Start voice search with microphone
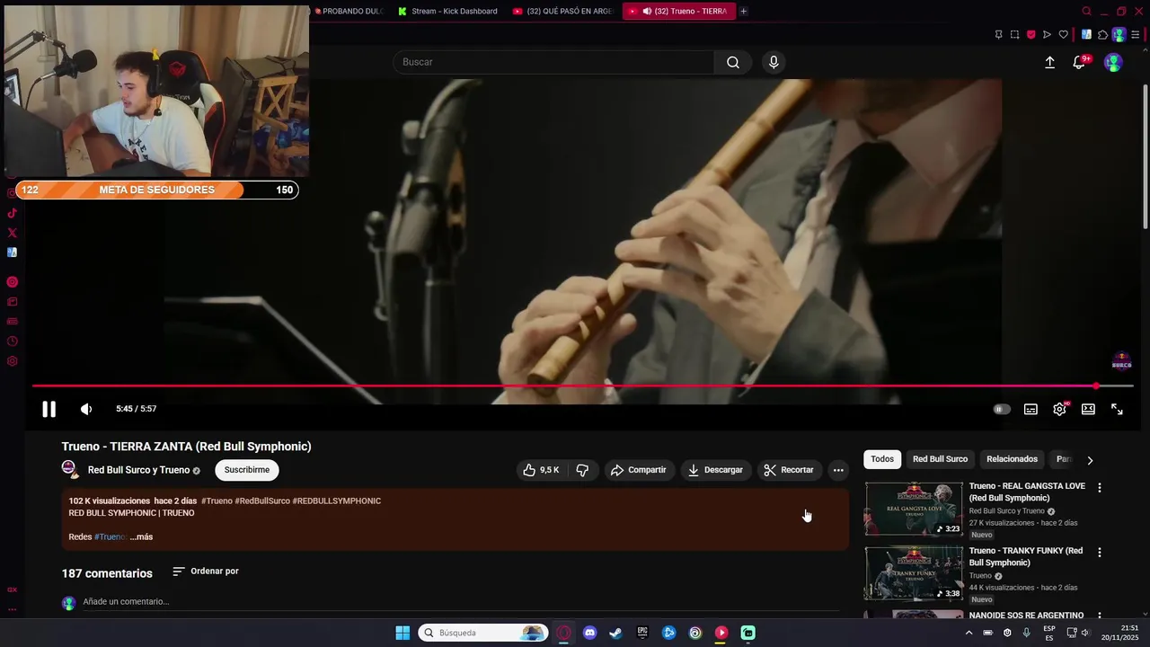The height and width of the screenshot is (647, 1150). tap(774, 62)
